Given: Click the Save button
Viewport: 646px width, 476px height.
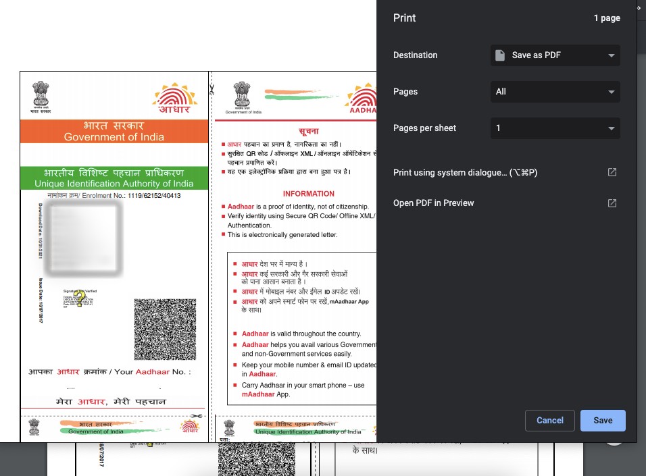Looking at the screenshot, I should pos(603,421).
